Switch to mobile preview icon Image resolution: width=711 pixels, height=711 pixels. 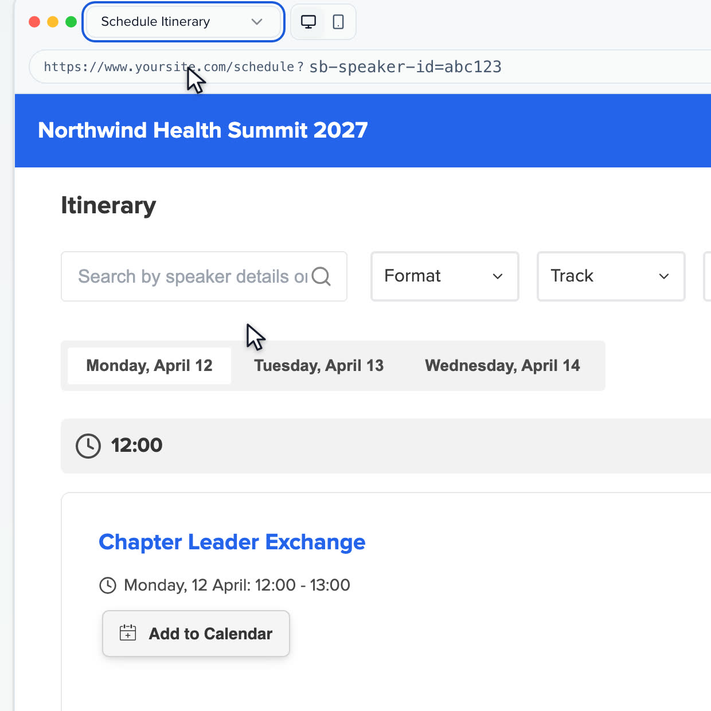[338, 22]
